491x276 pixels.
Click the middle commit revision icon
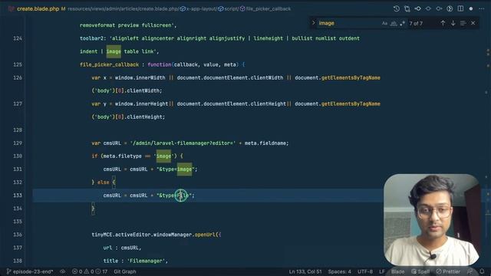coord(428,8)
